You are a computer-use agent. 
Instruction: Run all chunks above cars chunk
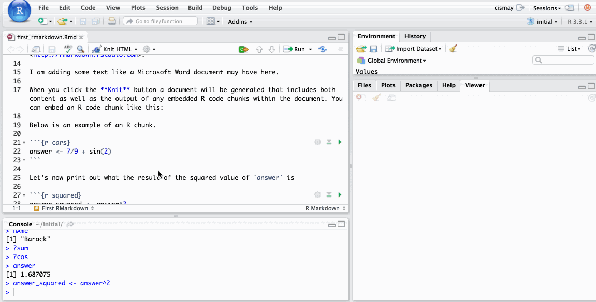(x=329, y=142)
